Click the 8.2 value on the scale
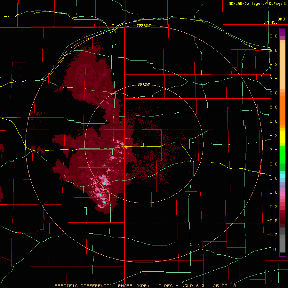Viewport: 288px width, 288px height. (x=274, y=64)
